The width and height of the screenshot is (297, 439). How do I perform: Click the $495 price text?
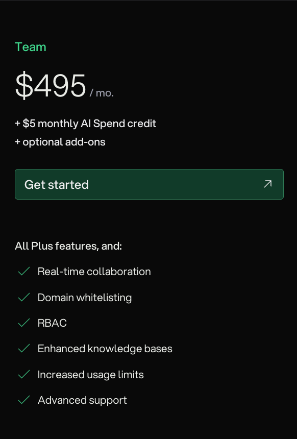pos(51,85)
